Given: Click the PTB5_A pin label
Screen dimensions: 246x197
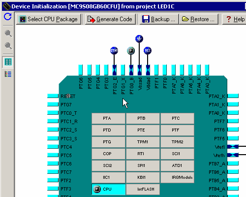Looking at the screenshot, I should pos(217,181).
